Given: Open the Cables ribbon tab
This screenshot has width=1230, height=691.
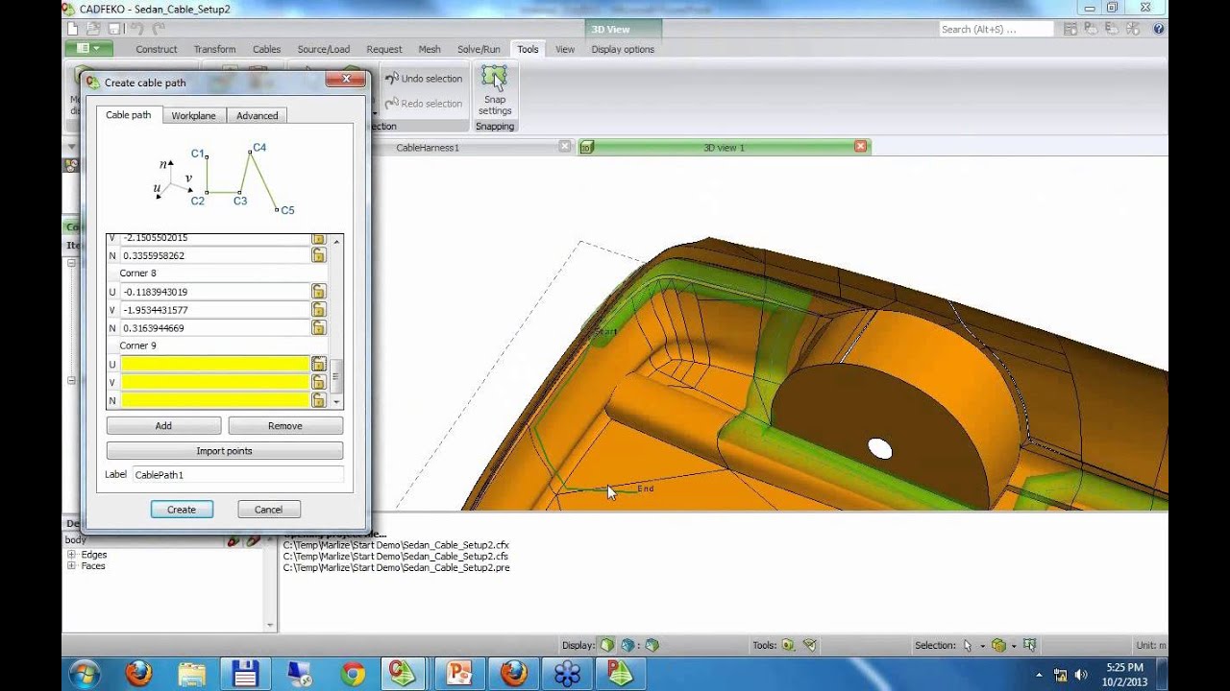Looking at the screenshot, I should click(x=266, y=49).
